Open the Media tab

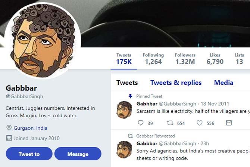click(224, 83)
